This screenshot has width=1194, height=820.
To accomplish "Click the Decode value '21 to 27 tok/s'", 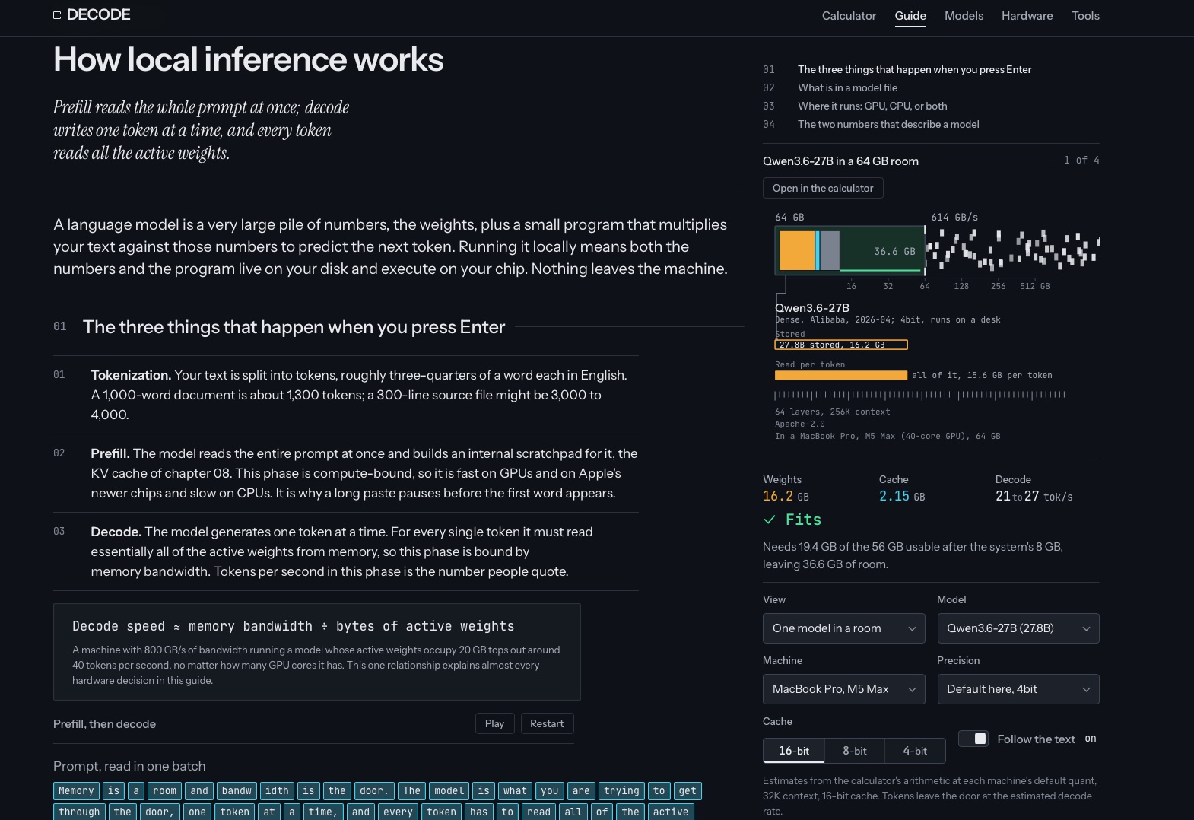I will click(x=1034, y=496).
